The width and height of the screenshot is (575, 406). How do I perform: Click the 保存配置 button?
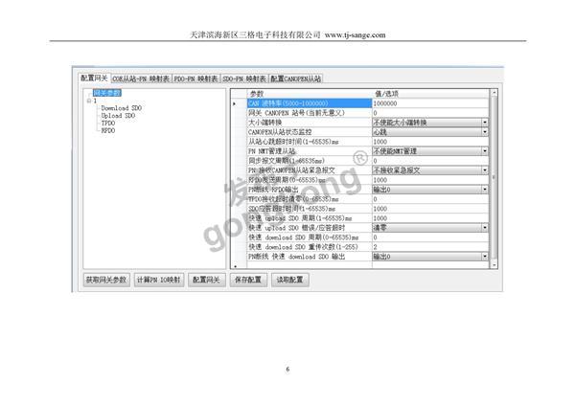pyautogui.click(x=248, y=280)
